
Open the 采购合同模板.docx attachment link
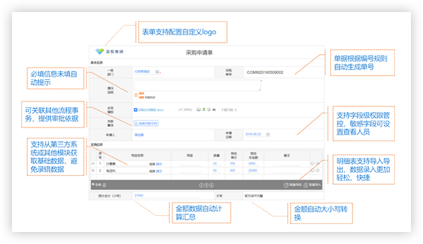click(151, 110)
